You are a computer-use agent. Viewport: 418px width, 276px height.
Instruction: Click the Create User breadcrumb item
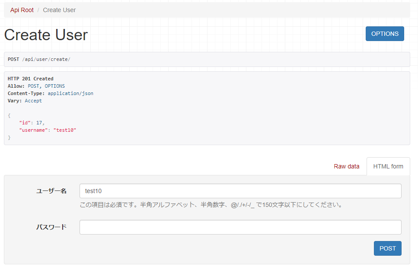(59, 10)
